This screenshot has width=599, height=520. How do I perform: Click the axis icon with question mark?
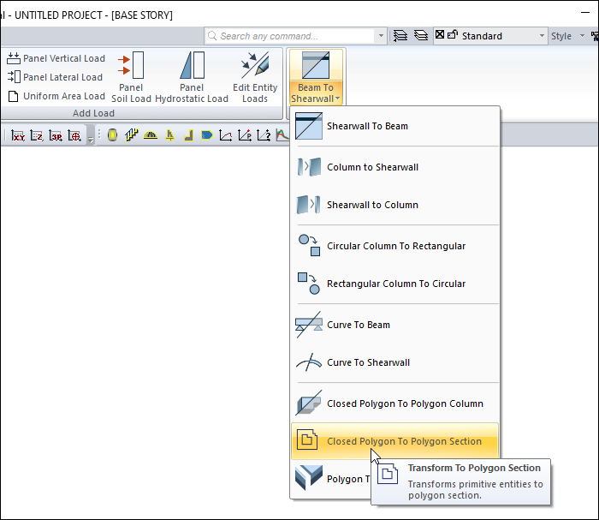[x=264, y=135]
